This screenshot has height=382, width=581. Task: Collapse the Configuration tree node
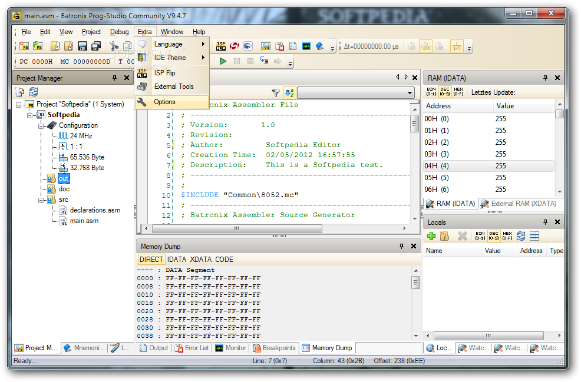point(41,126)
